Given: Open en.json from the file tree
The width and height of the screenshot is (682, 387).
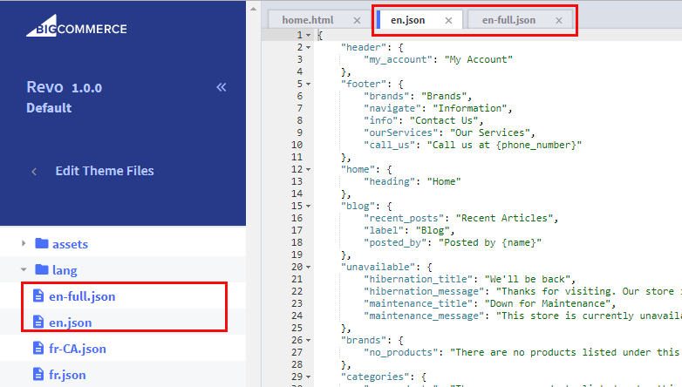Looking at the screenshot, I should [71, 322].
